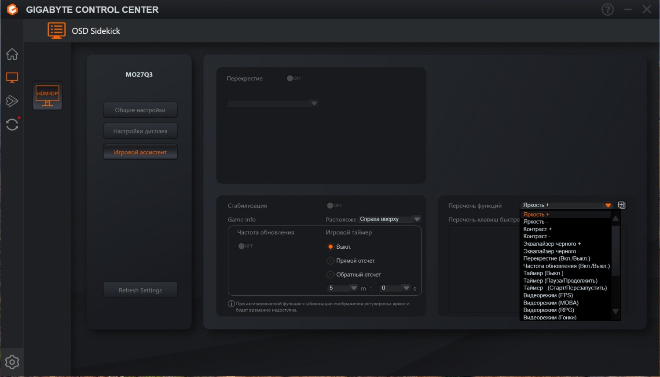The image size is (660, 377).
Task: Open the Настройки дисплея tab
Action: [x=140, y=131]
